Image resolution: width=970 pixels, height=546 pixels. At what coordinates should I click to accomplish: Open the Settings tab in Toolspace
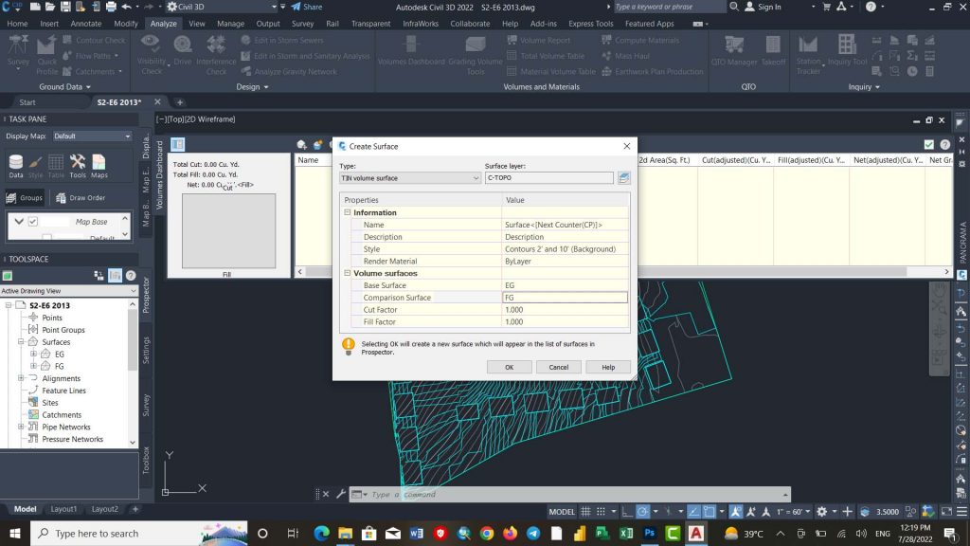[x=146, y=351]
